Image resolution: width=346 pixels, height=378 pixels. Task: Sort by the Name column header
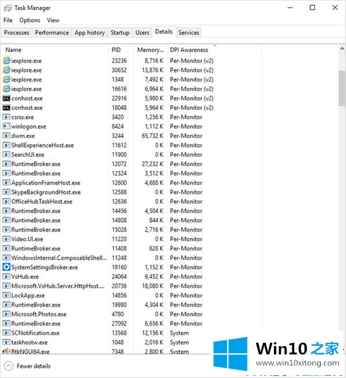point(55,50)
